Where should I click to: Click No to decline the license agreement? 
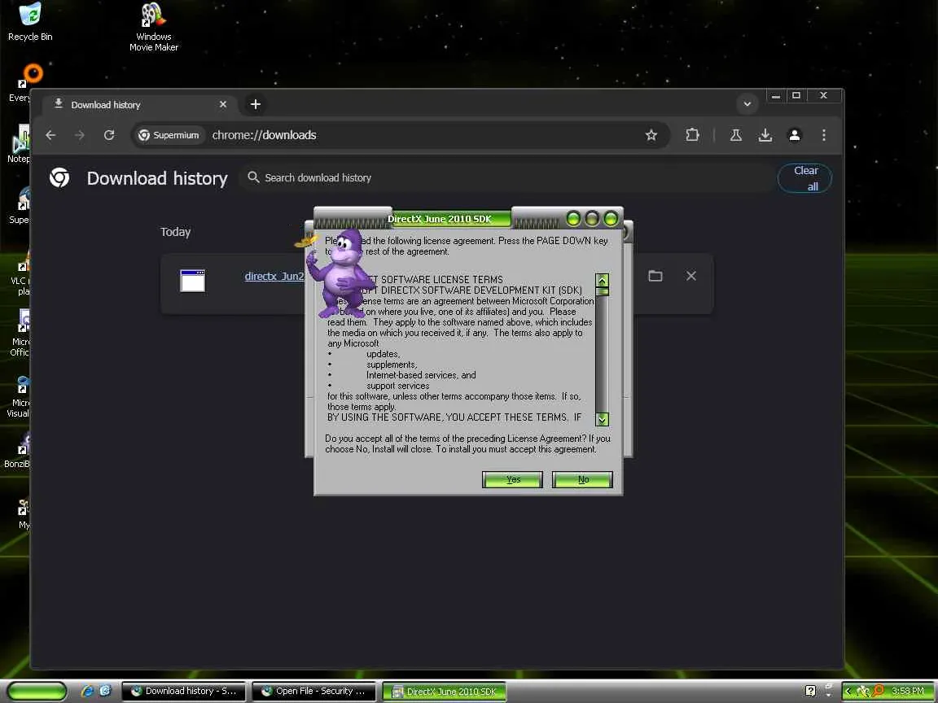(582, 479)
